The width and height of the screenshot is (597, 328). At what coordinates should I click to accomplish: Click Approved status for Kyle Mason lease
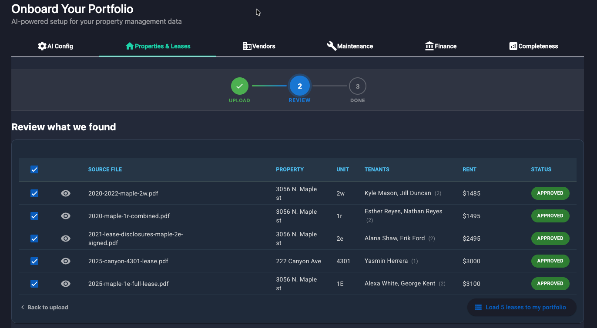pyautogui.click(x=550, y=193)
